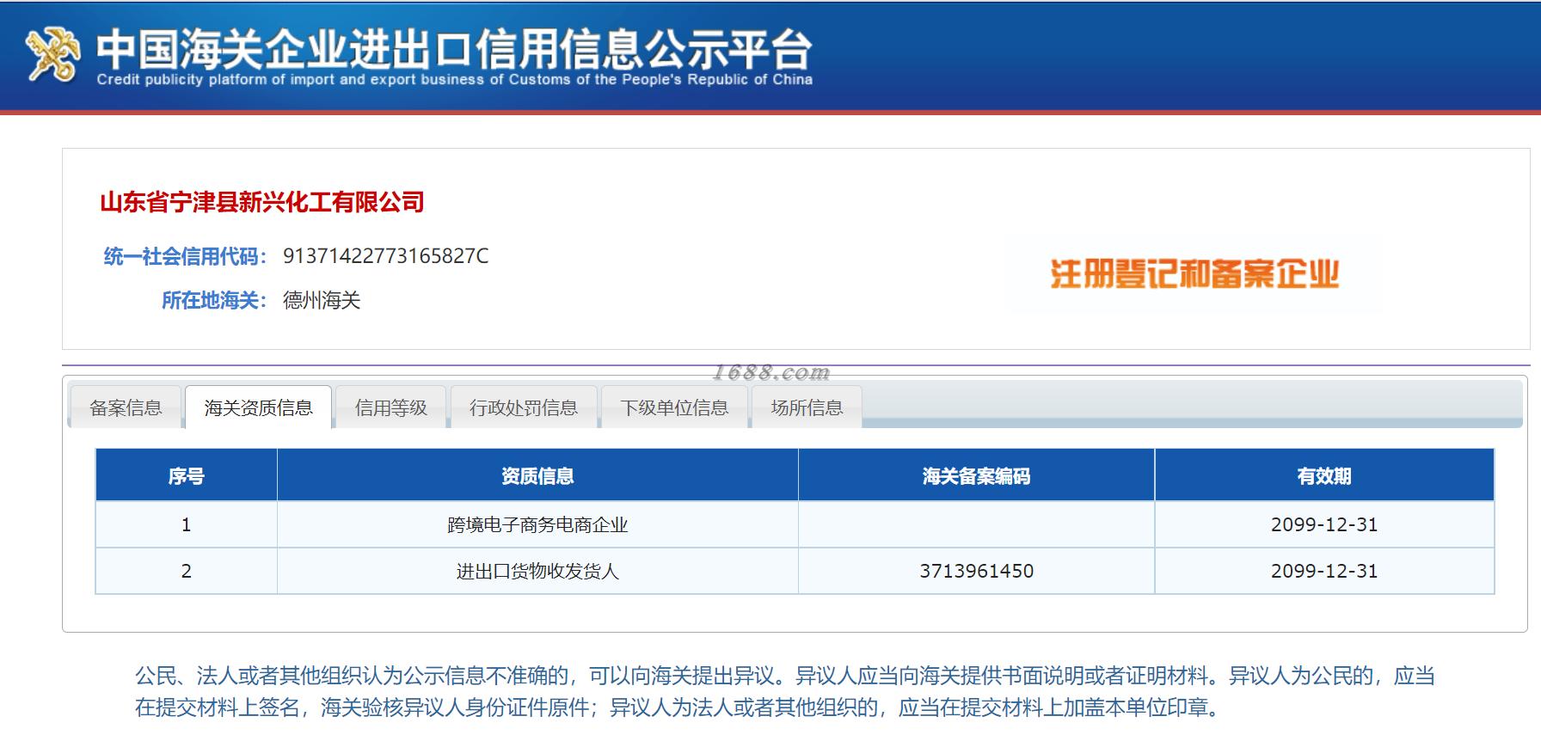Show the 下级单位信息 tab
This screenshot has width=1541, height=741.
(674, 407)
